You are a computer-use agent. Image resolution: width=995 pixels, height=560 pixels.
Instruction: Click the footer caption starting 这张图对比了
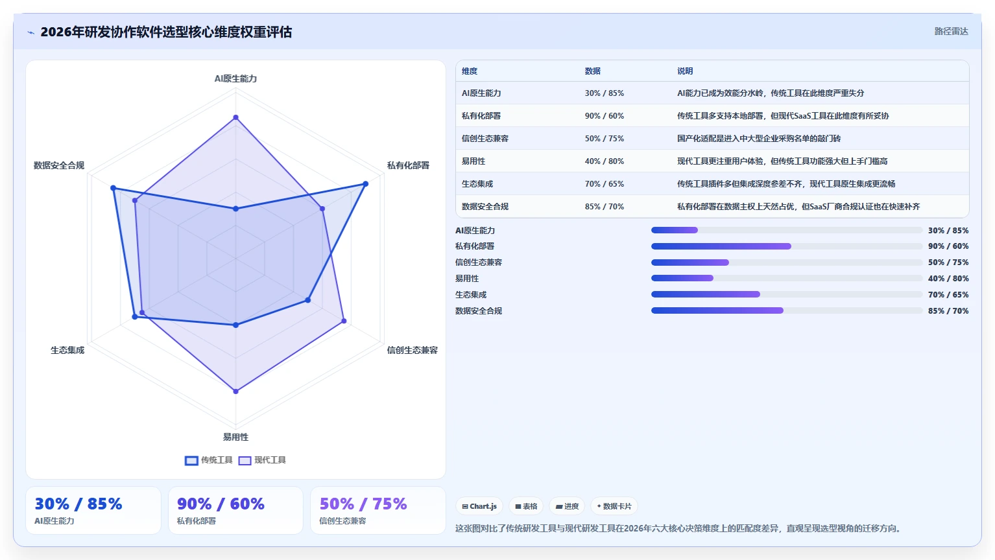click(x=679, y=528)
